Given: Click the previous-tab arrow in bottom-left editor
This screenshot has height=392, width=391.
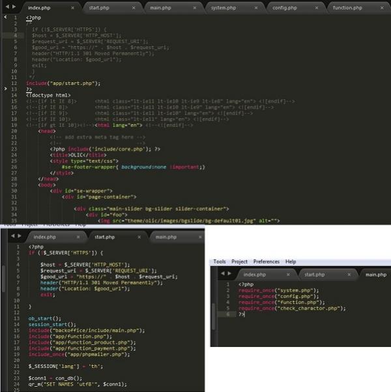Looking at the screenshot, I should click(x=13, y=235).
